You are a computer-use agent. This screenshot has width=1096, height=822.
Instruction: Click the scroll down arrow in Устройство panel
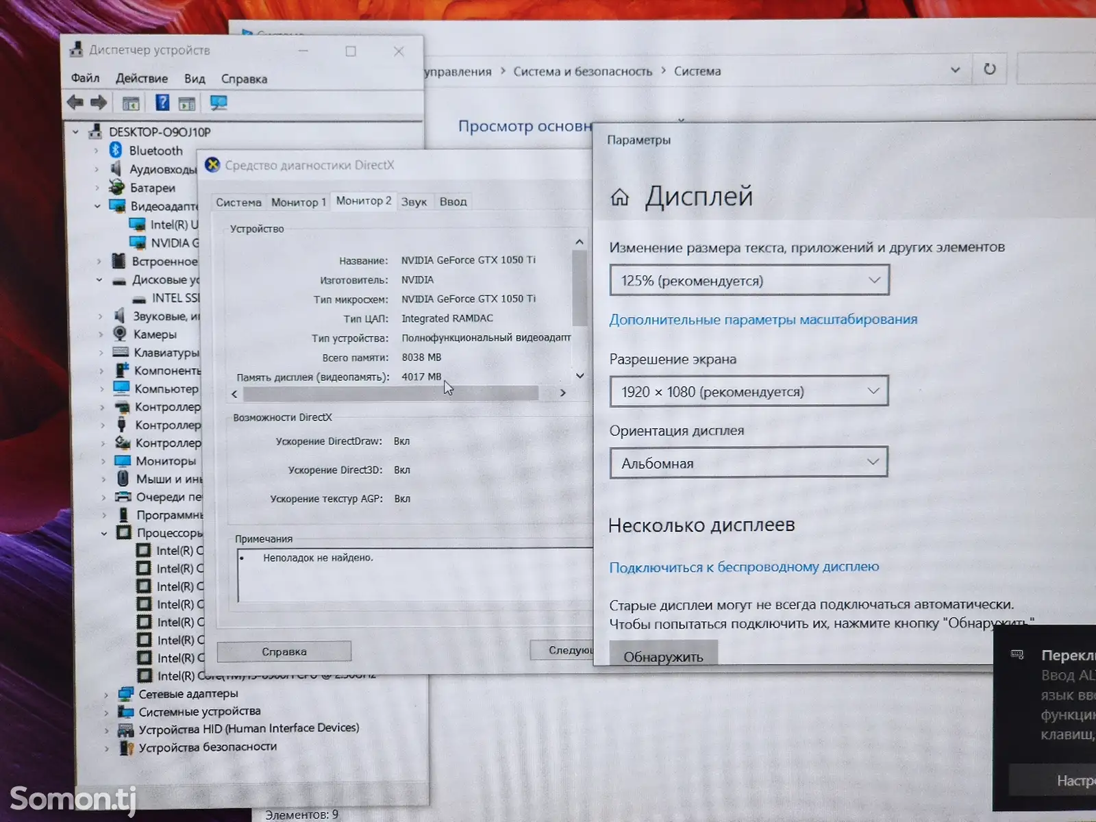[x=580, y=375]
